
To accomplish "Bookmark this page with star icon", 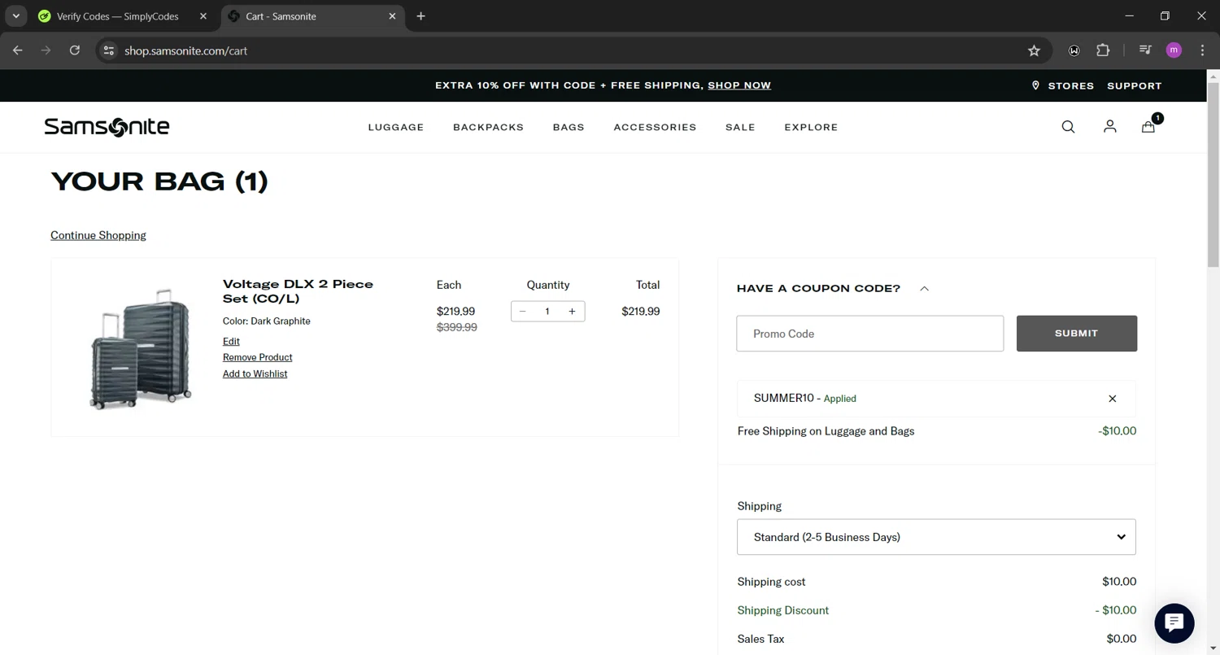I will (1034, 50).
